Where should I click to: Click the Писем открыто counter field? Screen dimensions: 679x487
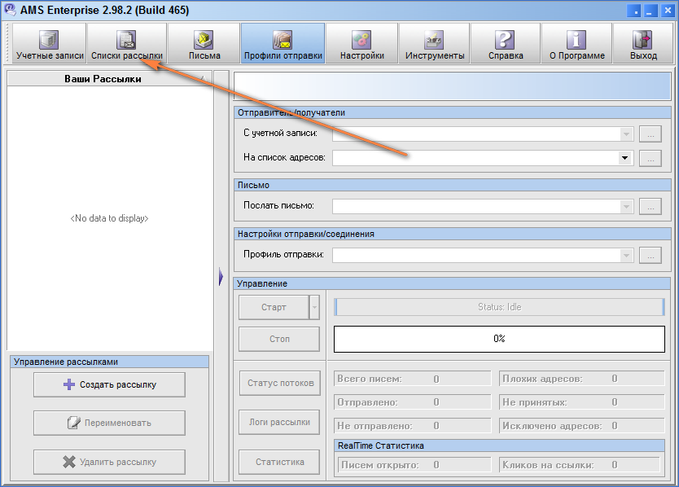(414, 465)
